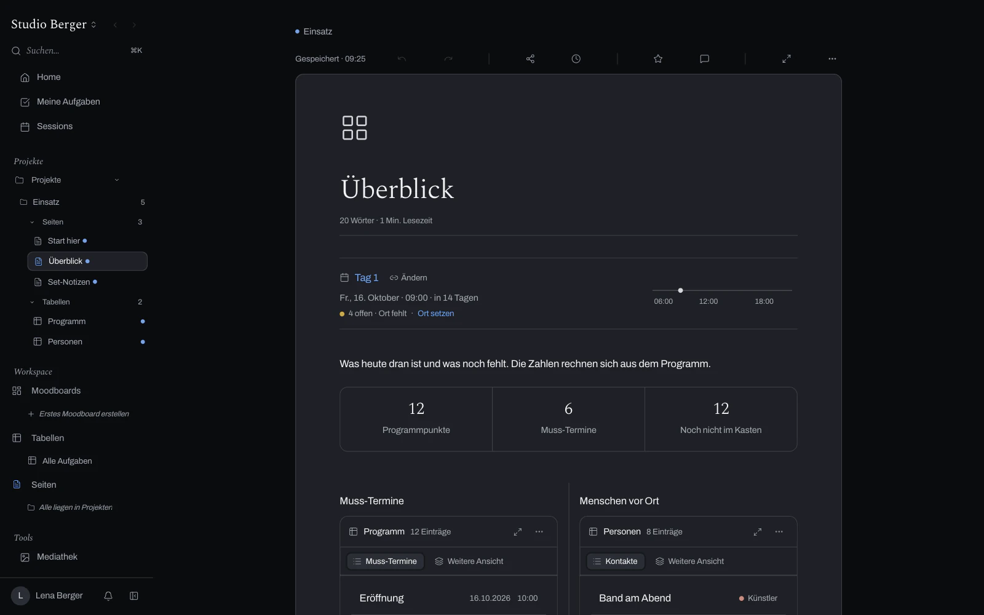Navigate back with the left arrow
The height and width of the screenshot is (615, 984).
[x=115, y=25]
